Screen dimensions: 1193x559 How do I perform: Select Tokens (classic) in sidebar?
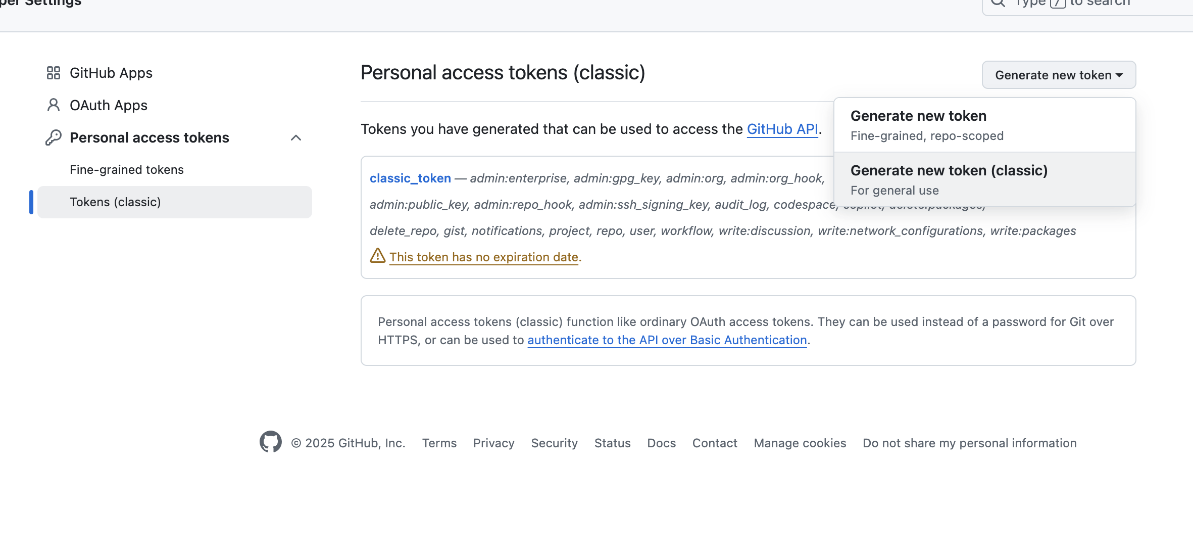[115, 202]
